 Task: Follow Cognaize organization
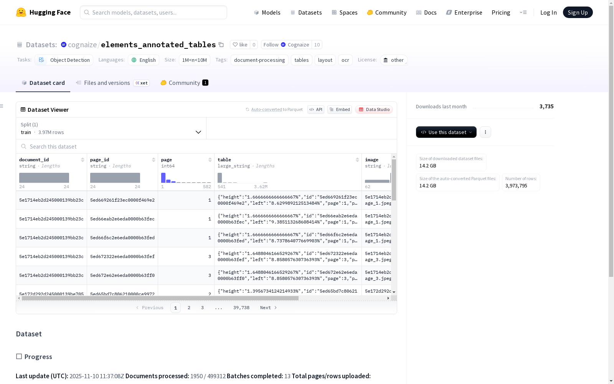coord(286,45)
